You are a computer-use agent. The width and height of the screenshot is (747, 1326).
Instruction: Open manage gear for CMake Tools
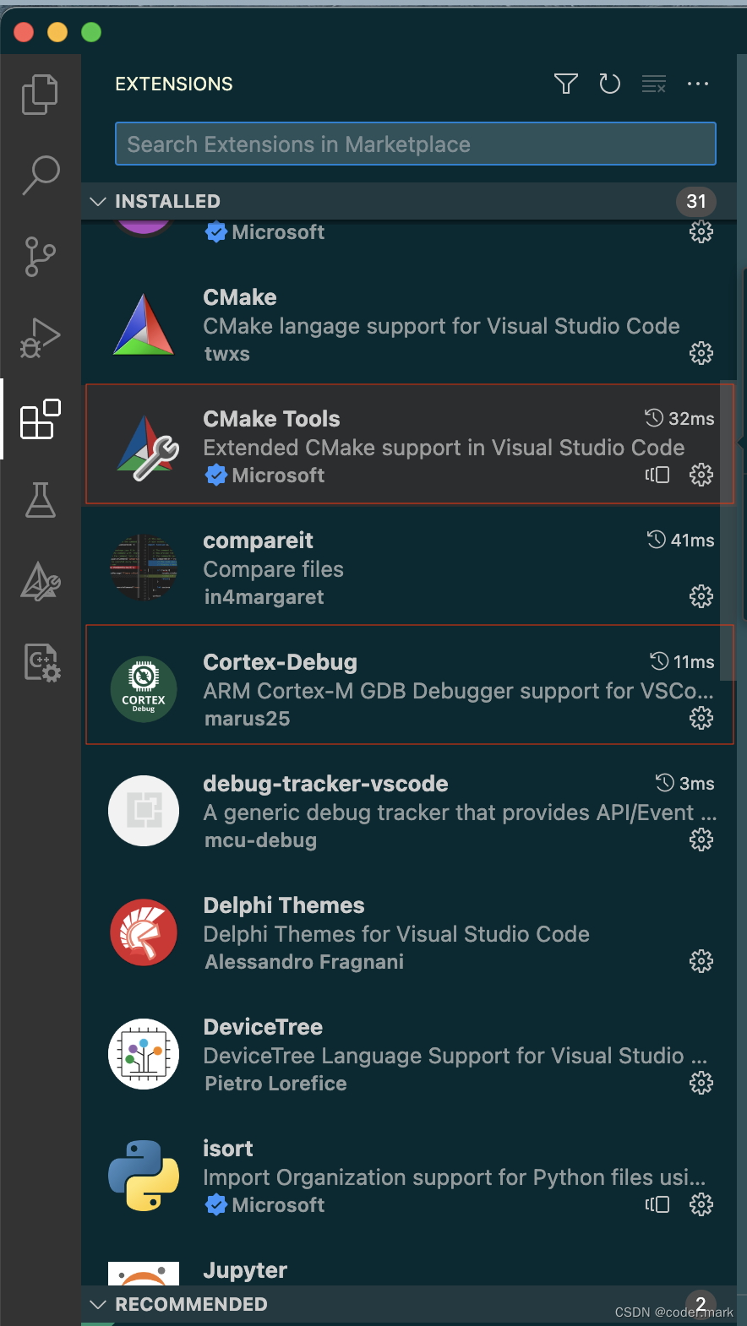coord(701,475)
